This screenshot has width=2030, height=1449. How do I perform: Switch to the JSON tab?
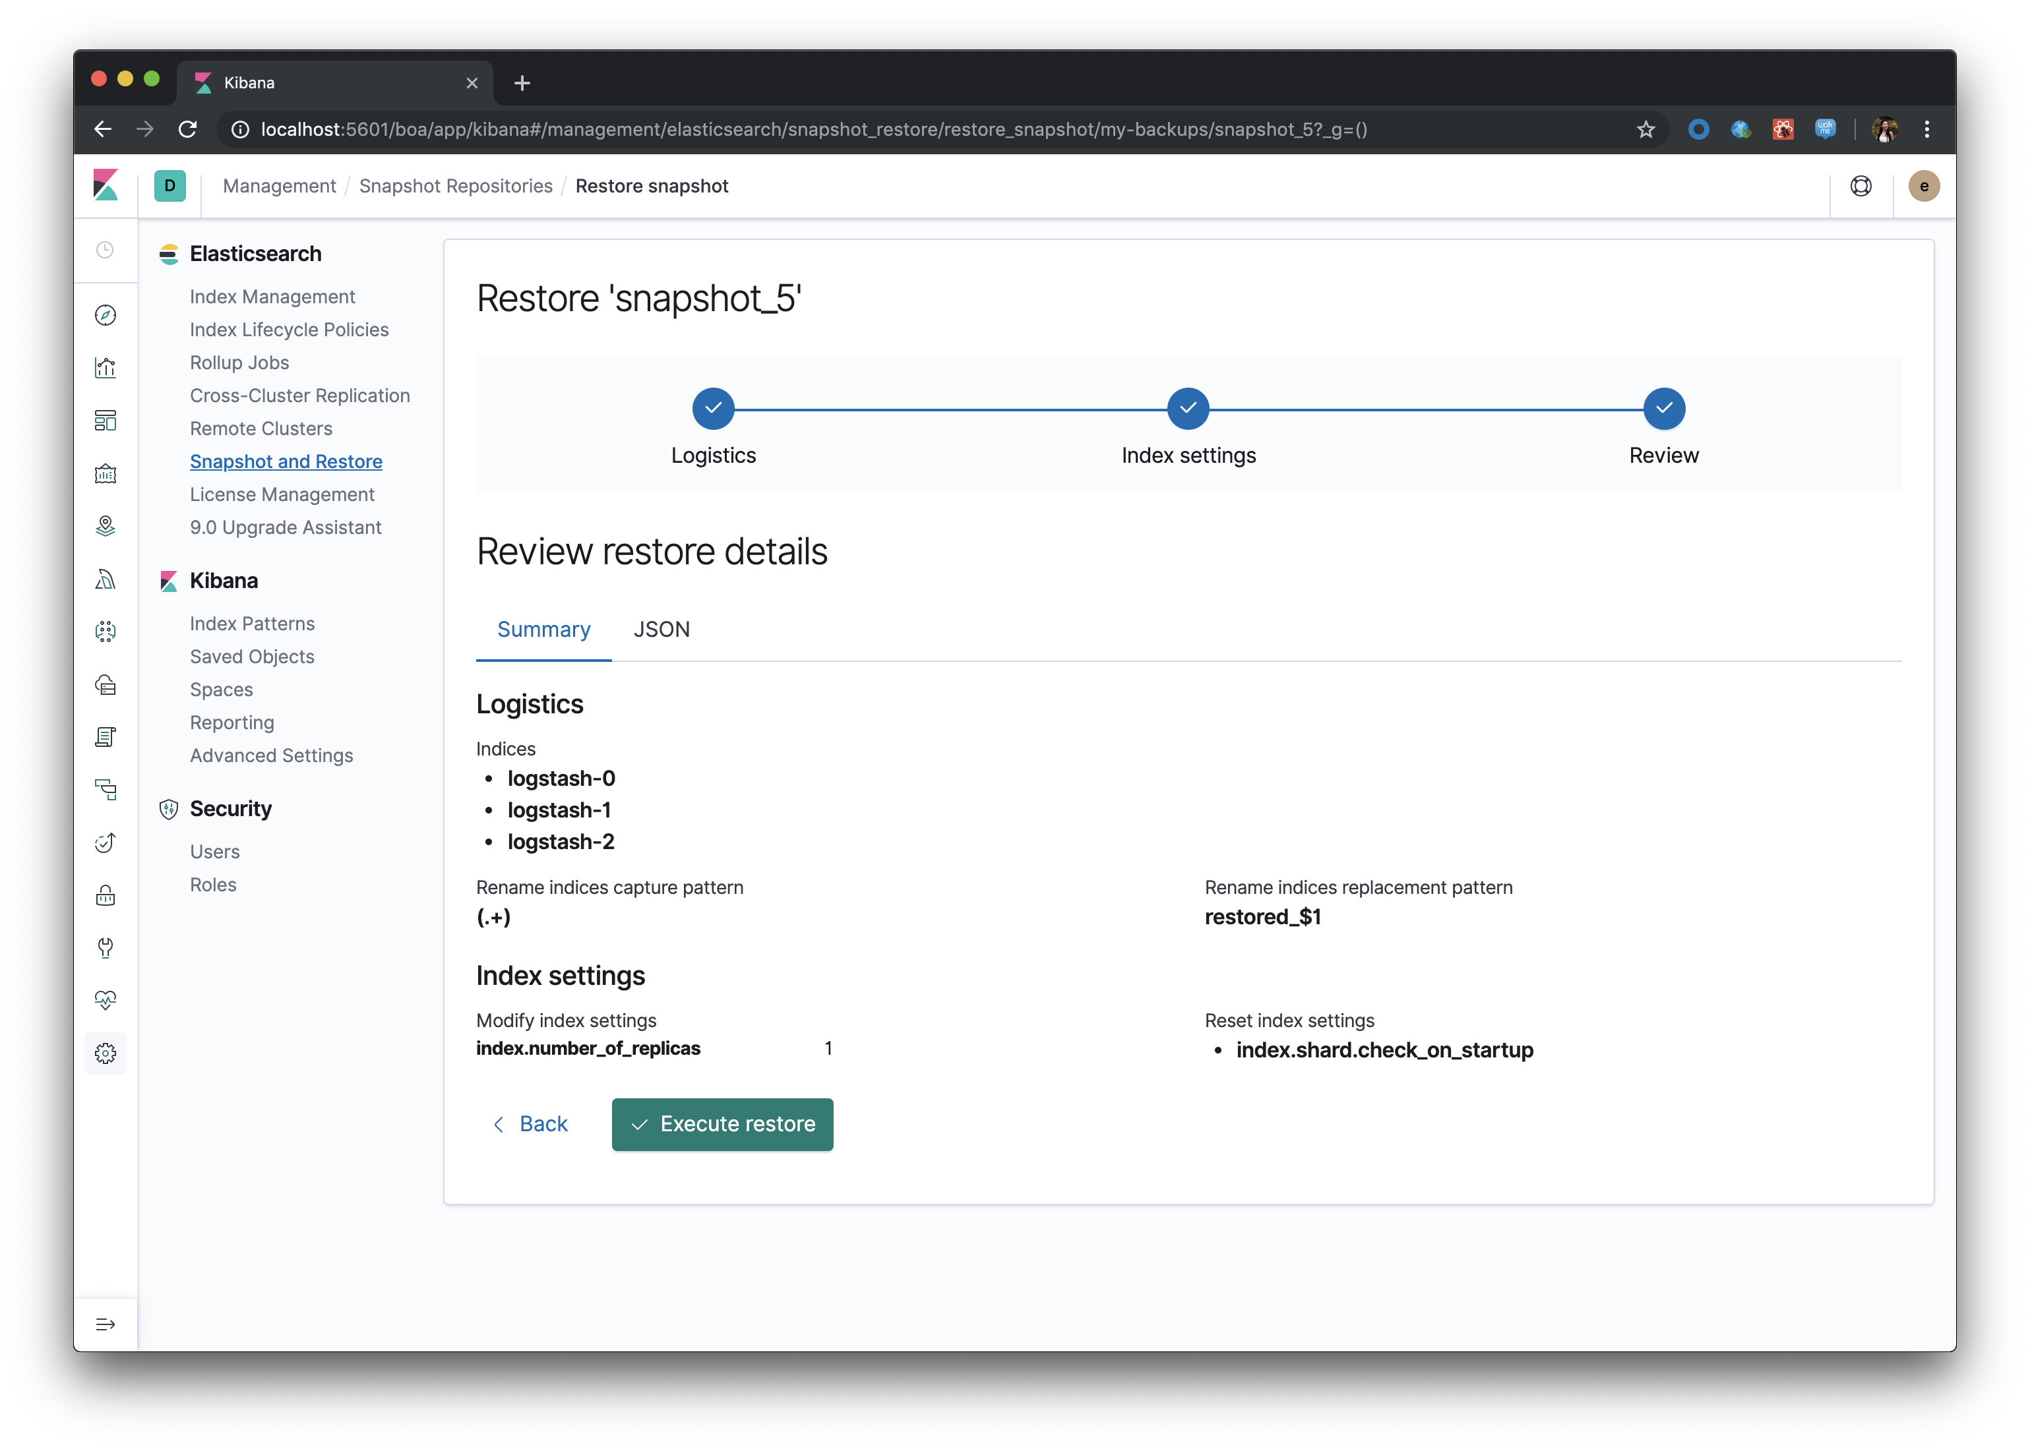[661, 630]
